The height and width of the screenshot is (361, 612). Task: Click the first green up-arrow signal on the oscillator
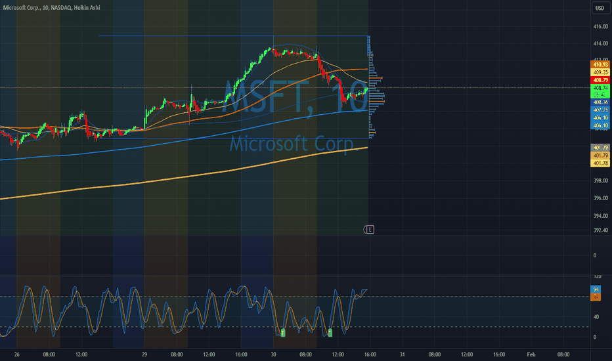coord(283,333)
